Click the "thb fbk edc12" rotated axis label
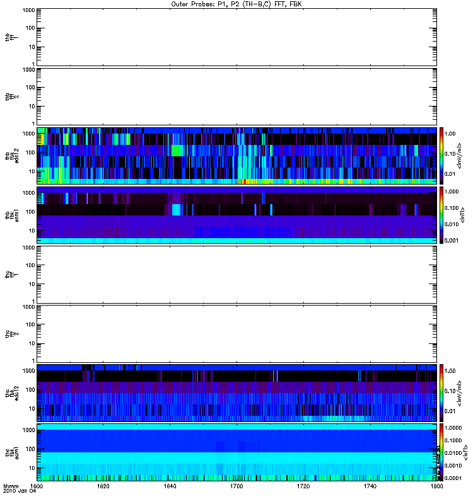 point(12,156)
